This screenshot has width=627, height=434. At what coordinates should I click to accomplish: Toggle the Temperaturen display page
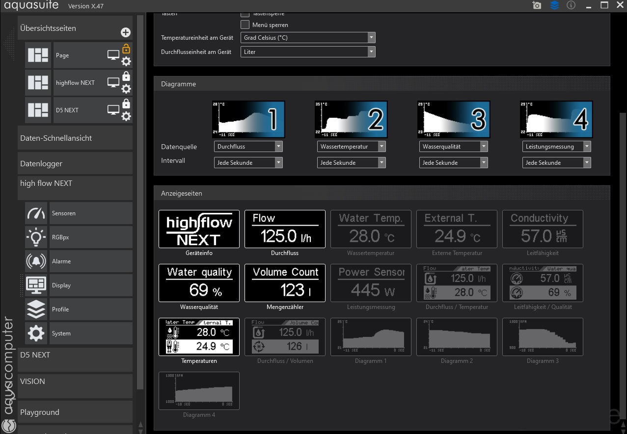point(199,337)
